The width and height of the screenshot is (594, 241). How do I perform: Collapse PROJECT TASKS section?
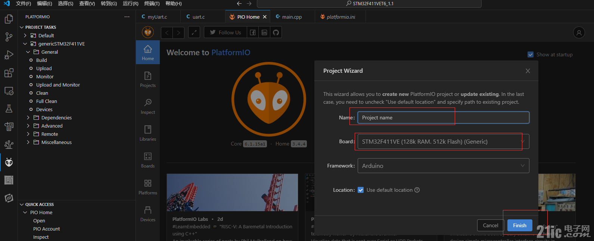click(x=22, y=27)
